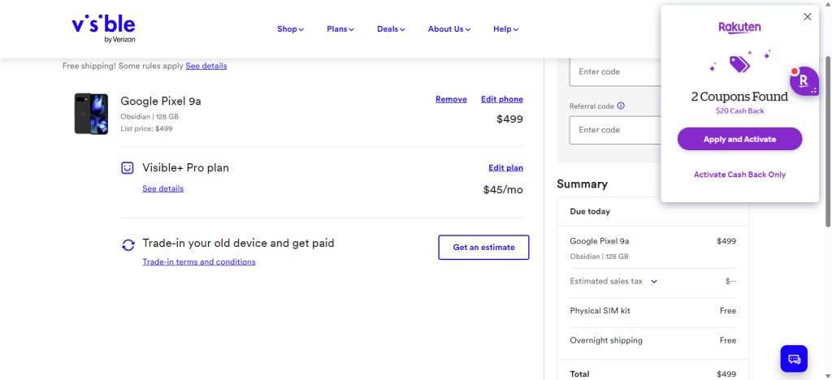This screenshot has width=832, height=380.
Task: Click the coupon tag illustration in popup
Action: (739, 63)
